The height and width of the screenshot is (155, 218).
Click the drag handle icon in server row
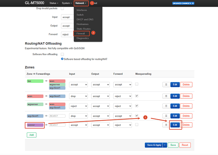coord(166,125)
